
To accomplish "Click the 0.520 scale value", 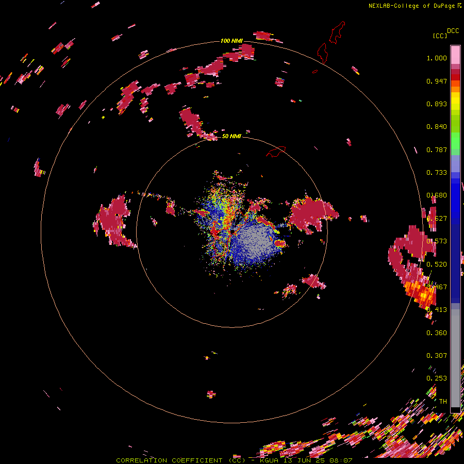I will click(x=437, y=264).
